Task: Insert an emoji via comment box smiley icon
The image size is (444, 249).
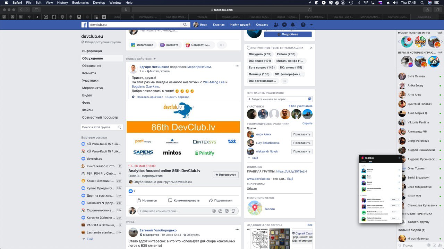Action: 214,211
